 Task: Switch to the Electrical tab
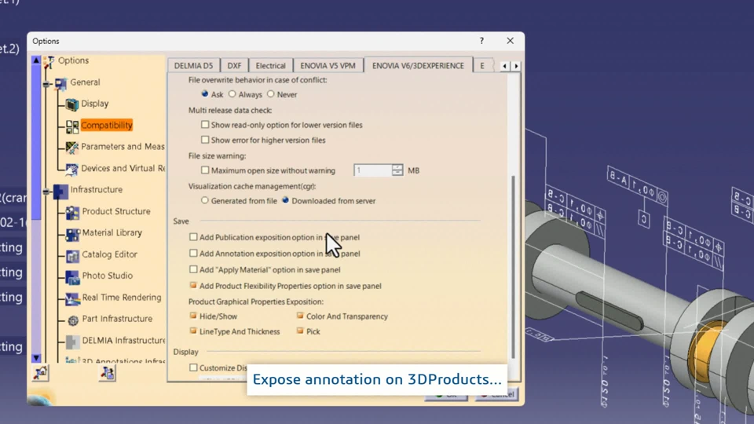[271, 66]
